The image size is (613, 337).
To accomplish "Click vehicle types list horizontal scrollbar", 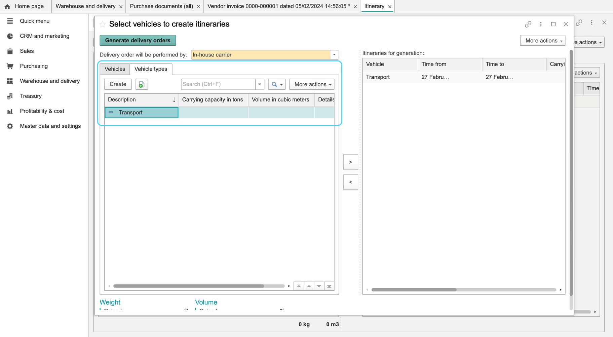I will point(189,286).
